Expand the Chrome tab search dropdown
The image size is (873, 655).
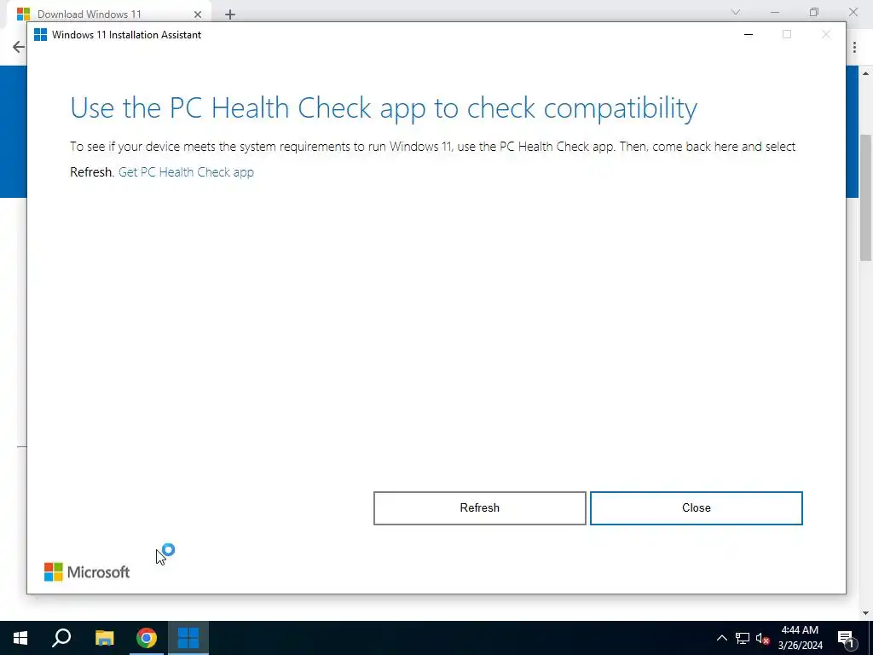pyautogui.click(x=736, y=12)
